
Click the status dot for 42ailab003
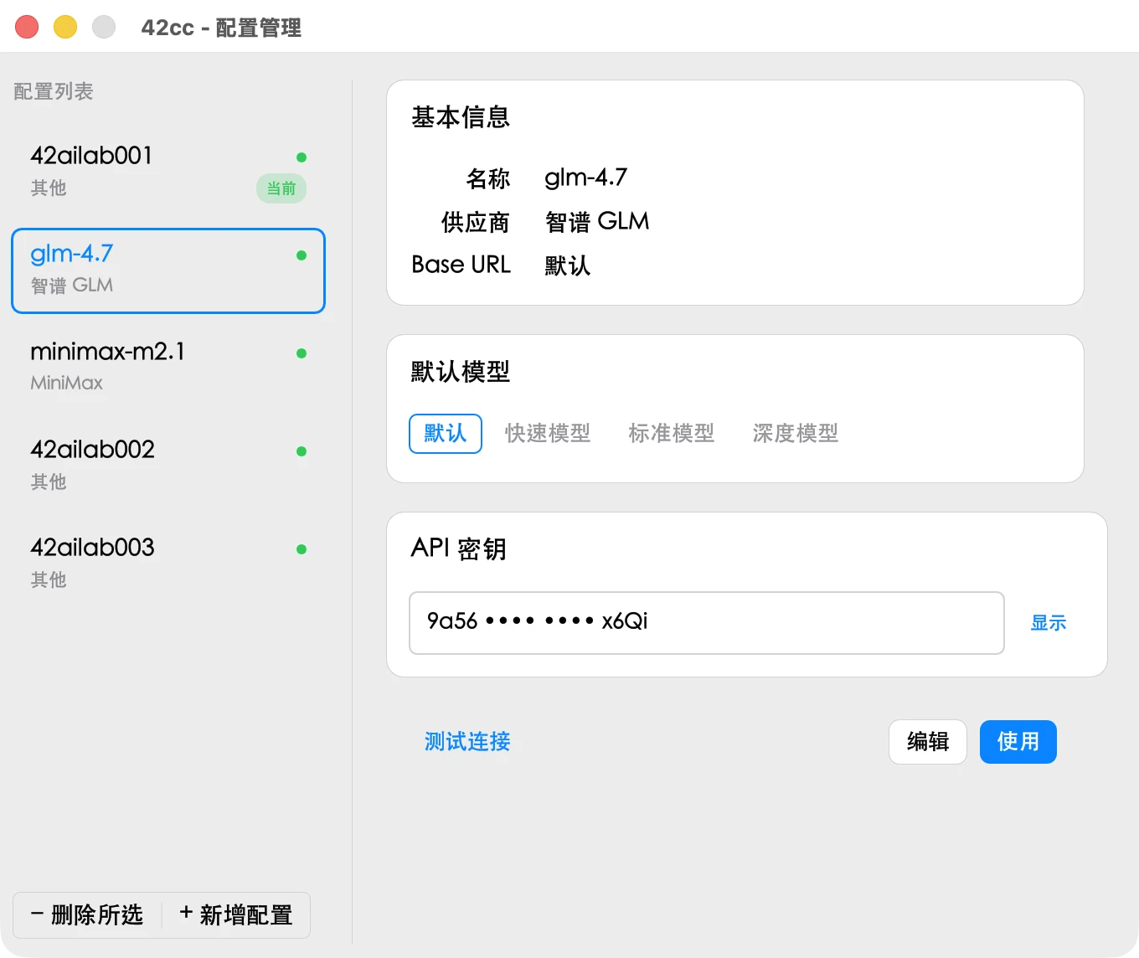[301, 549]
